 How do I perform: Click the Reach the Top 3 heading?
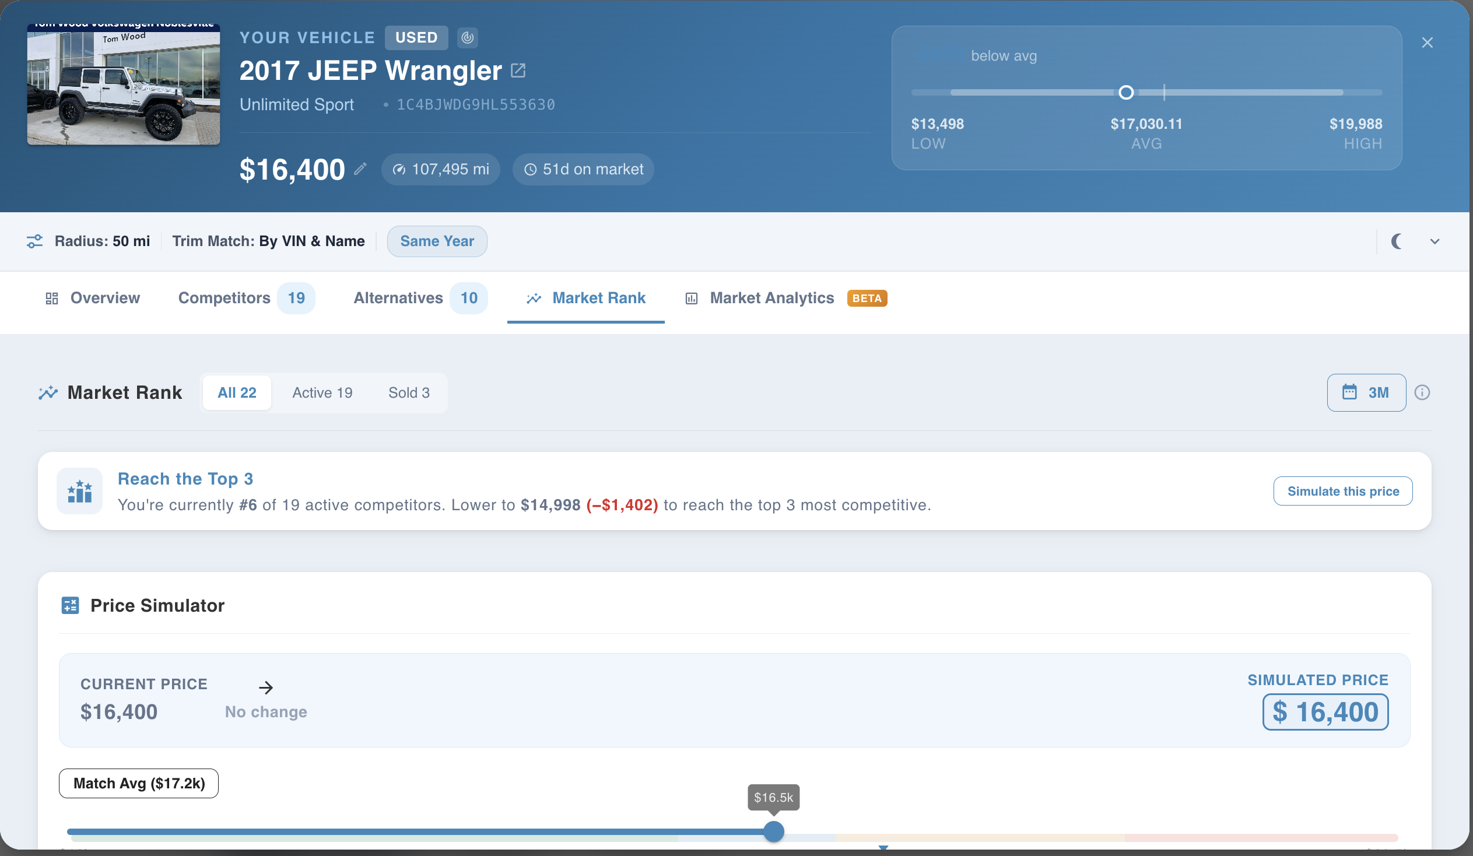tap(185, 479)
